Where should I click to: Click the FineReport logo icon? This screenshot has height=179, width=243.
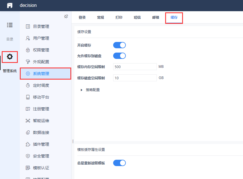click(x=10, y=5)
